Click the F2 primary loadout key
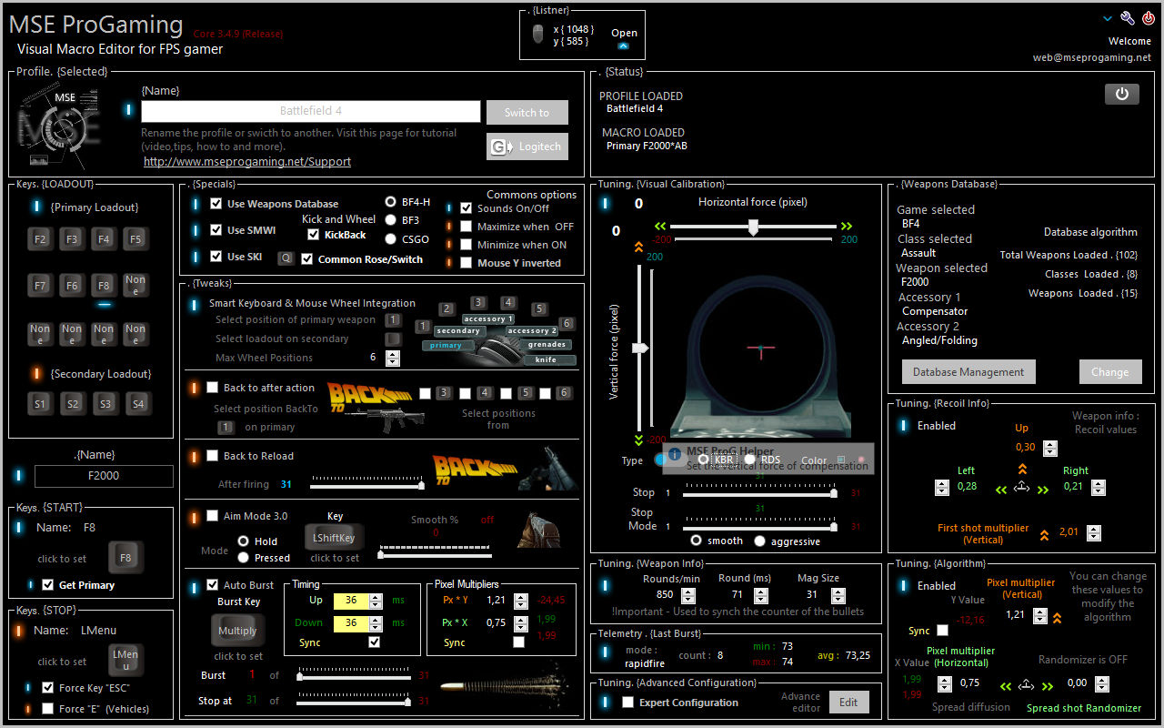1164x728 pixels. coord(40,239)
